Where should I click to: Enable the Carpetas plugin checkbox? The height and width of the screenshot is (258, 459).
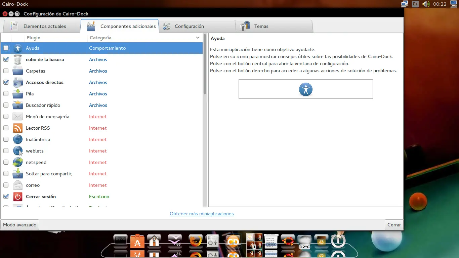pyautogui.click(x=6, y=71)
